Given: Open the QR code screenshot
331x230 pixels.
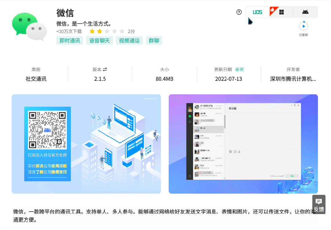Looking at the screenshot, I should (x=86, y=144).
